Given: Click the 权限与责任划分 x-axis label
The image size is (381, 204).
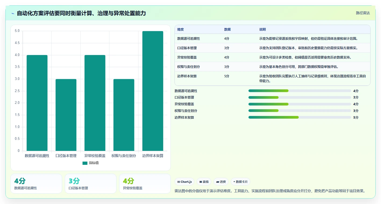Looking at the screenshot, I should tap(124, 156).
